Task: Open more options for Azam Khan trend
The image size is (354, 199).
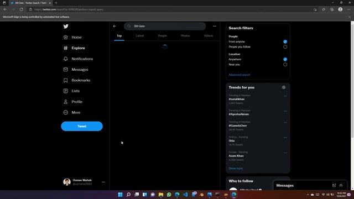Action: point(285,153)
